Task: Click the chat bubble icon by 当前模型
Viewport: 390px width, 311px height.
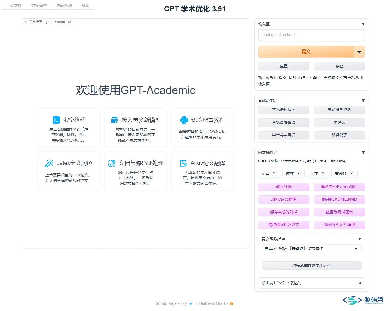Action: coord(25,22)
